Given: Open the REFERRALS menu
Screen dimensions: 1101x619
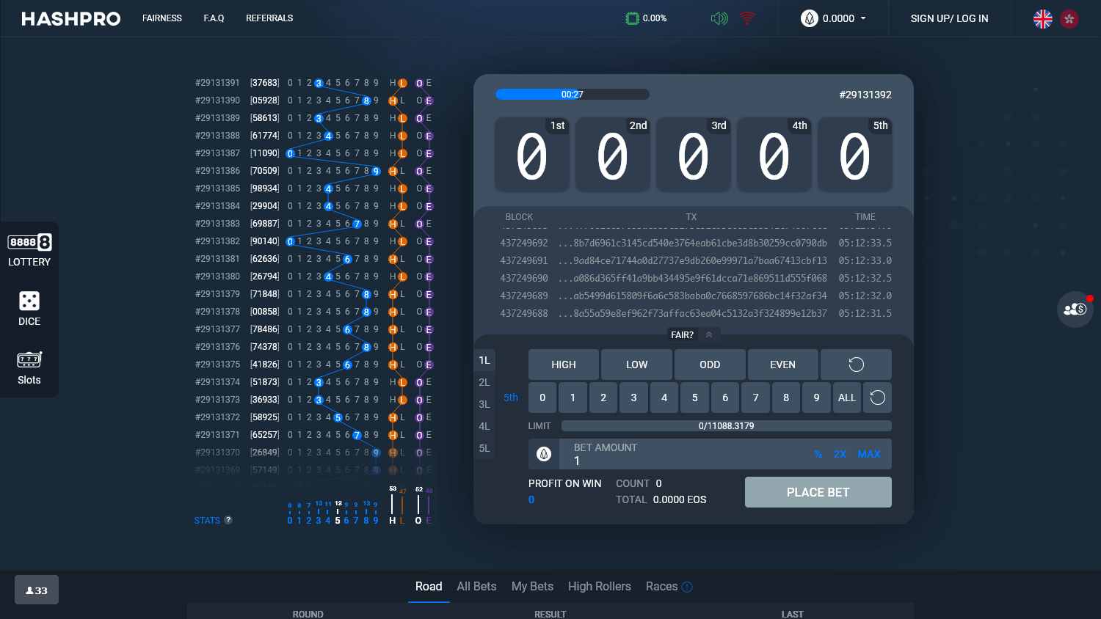Looking at the screenshot, I should [x=269, y=18].
